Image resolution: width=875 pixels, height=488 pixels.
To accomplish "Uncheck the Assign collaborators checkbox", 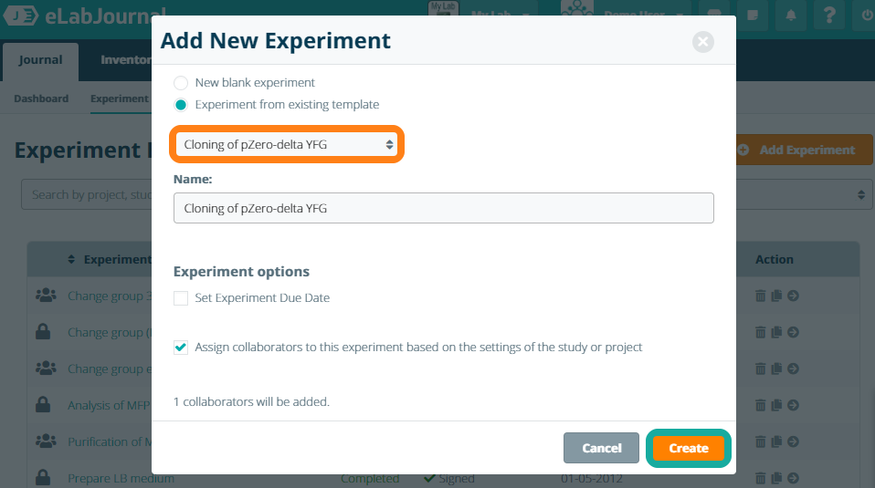I will (x=181, y=348).
